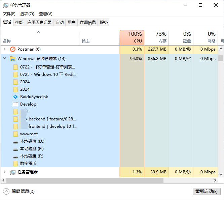Expand the Postman (6) process group

4,49
